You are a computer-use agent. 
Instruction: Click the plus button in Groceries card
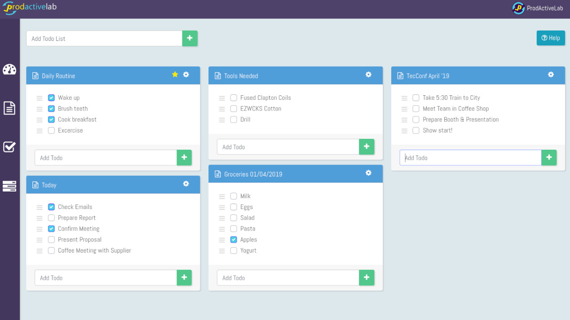pos(366,278)
